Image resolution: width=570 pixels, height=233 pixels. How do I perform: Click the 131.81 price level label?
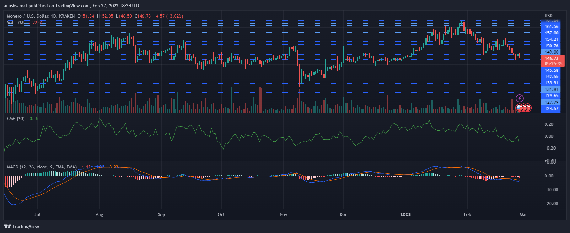pos(551,89)
